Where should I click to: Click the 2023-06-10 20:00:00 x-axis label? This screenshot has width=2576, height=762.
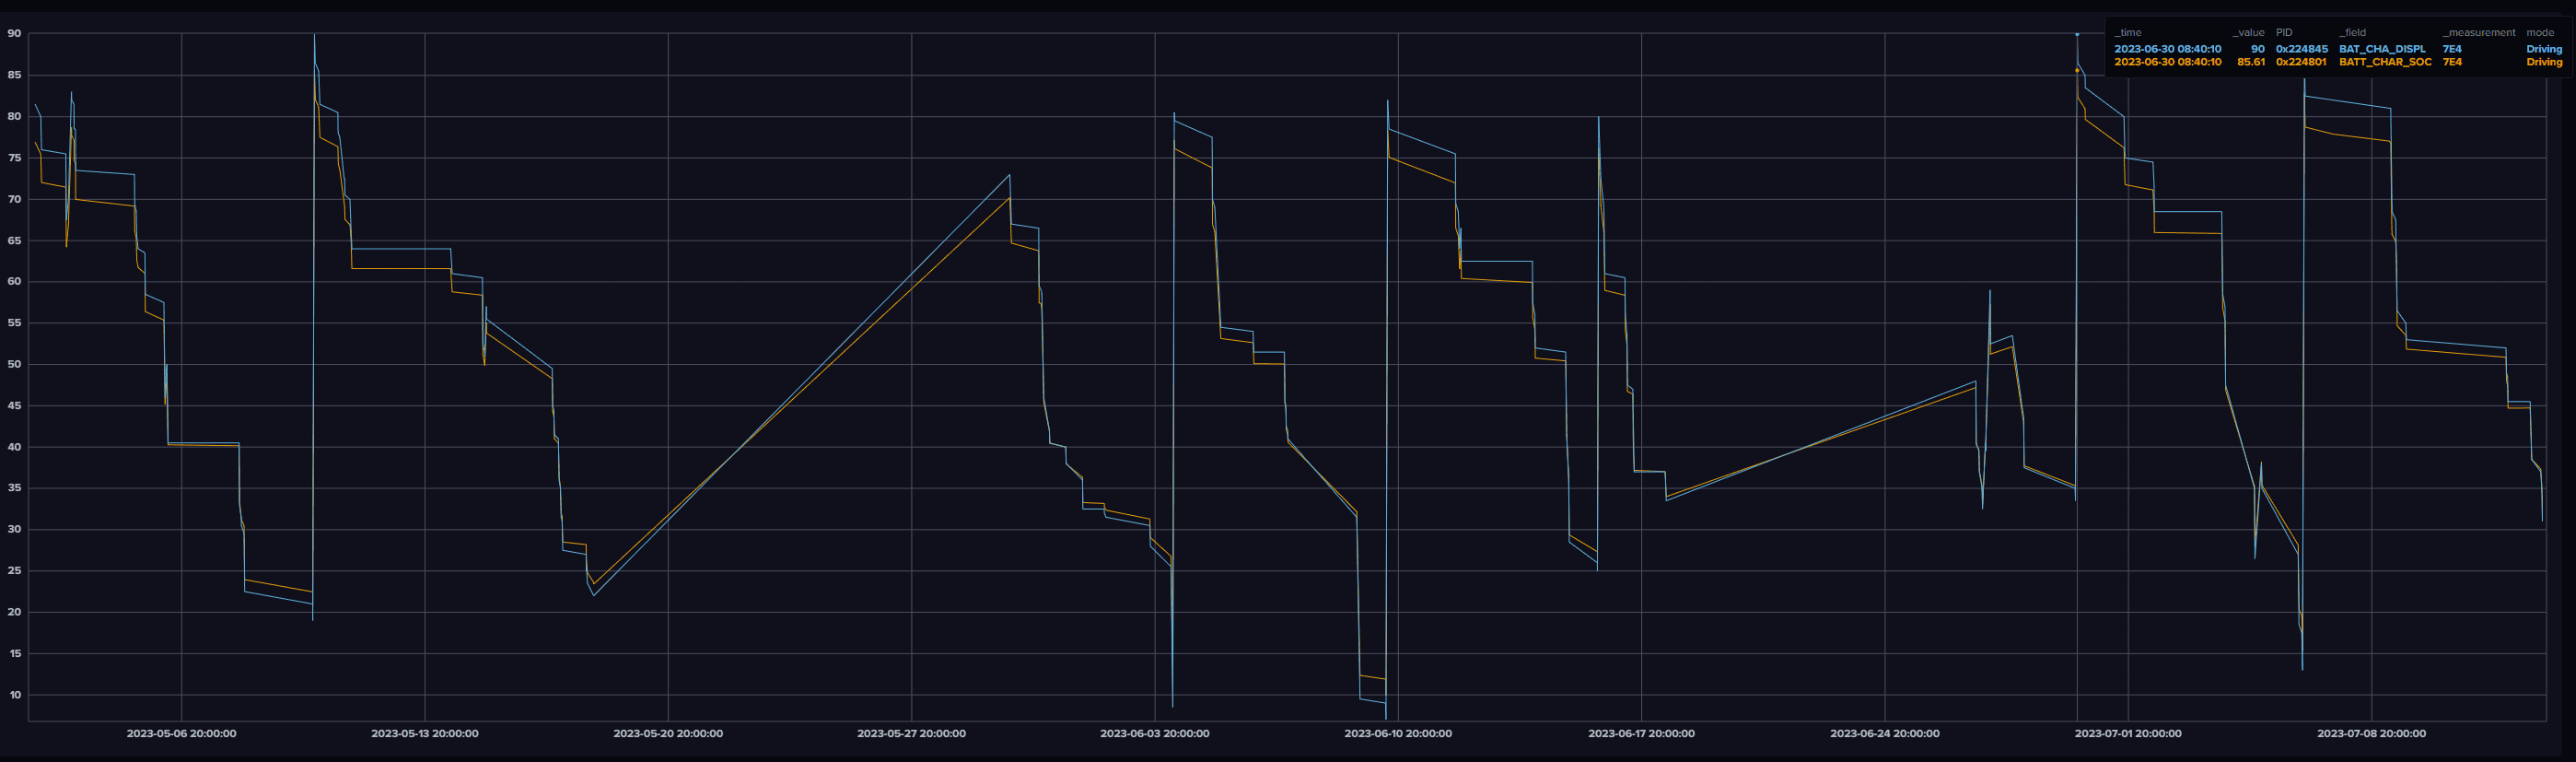pyautogui.click(x=1398, y=733)
